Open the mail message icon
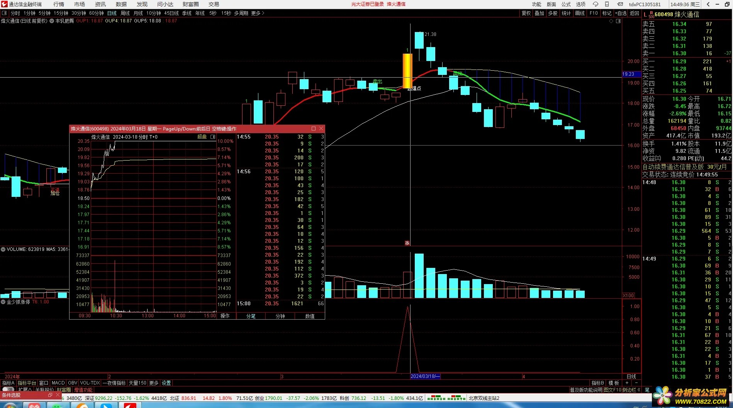Viewport: 733px width, 408px height. pyautogui.click(x=620, y=4)
